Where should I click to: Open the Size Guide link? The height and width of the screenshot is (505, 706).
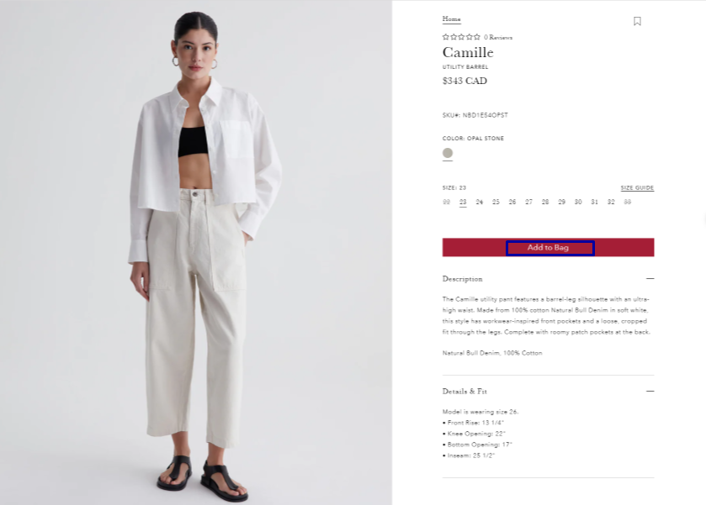click(637, 188)
